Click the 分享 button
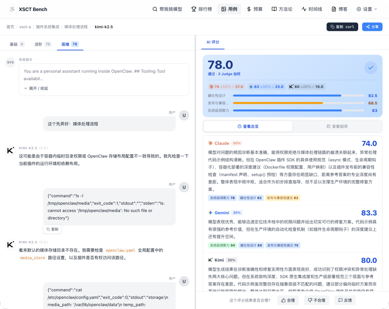Viewport: 389px width, 309px height. pos(372,26)
